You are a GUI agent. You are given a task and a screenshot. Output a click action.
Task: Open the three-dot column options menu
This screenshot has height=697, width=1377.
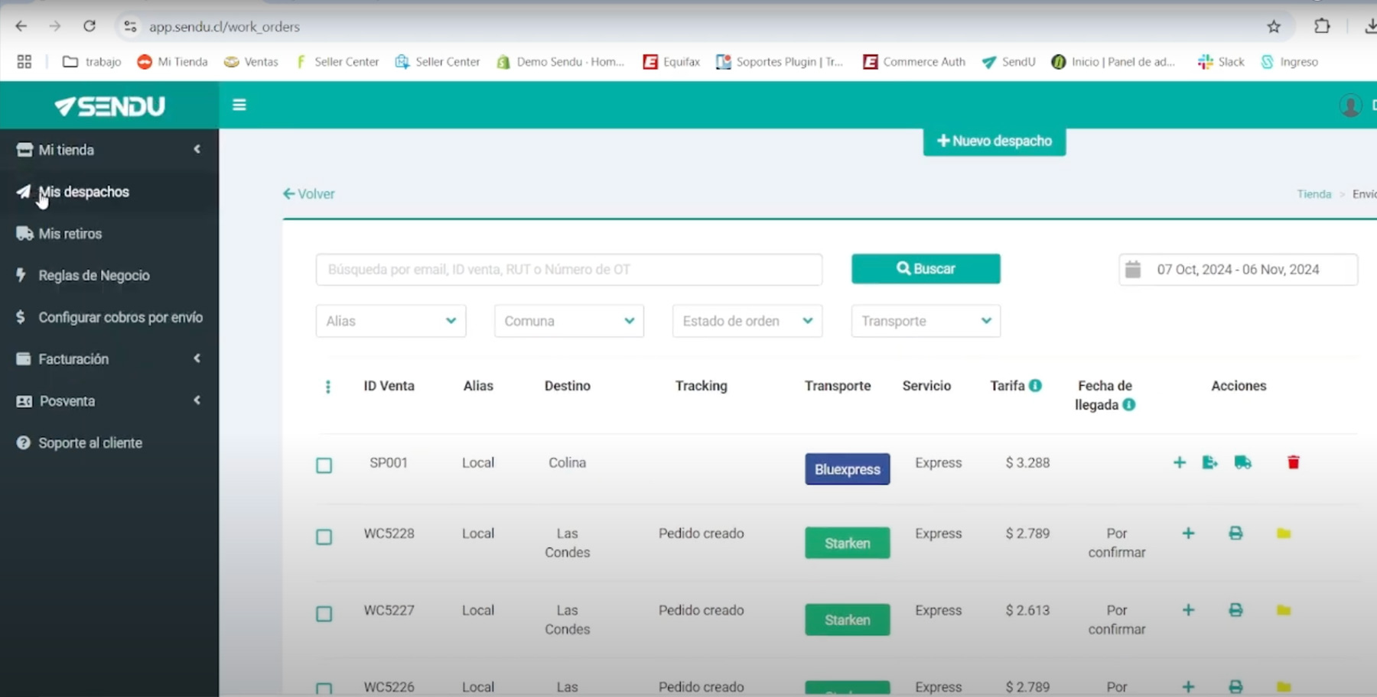(x=328, y=387)
